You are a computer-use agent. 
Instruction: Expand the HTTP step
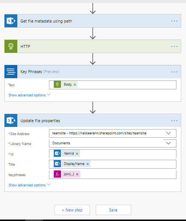93,46
